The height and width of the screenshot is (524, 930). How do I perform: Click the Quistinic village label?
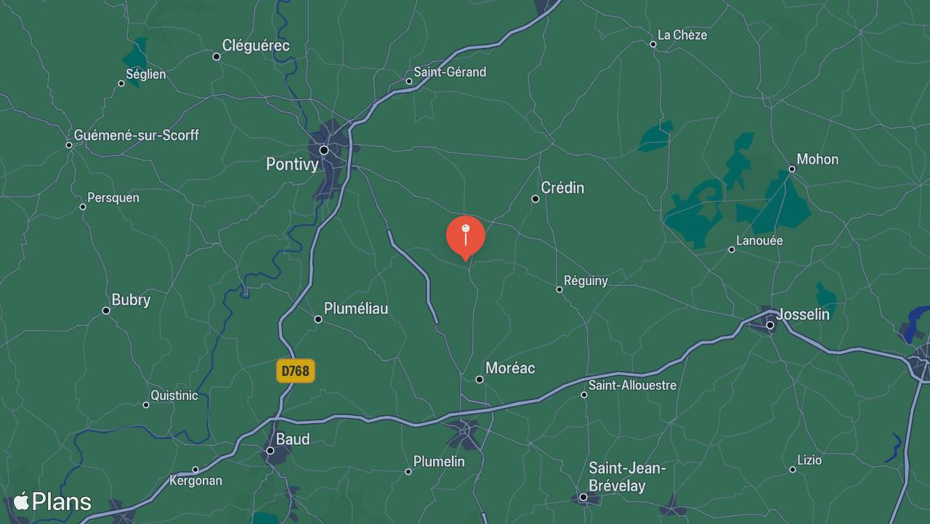pos(174,396)
